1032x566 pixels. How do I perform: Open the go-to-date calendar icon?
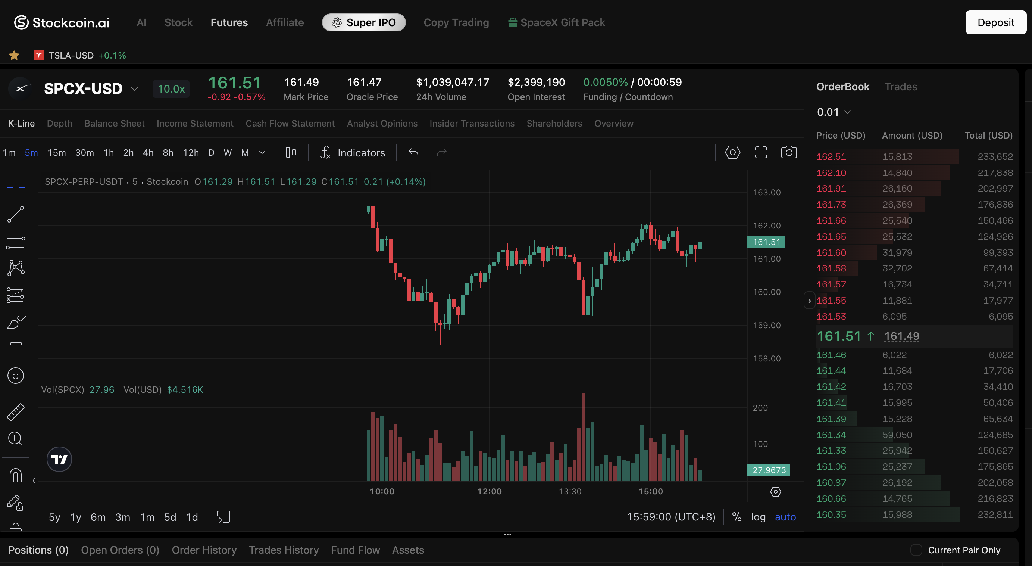[223, 517]
